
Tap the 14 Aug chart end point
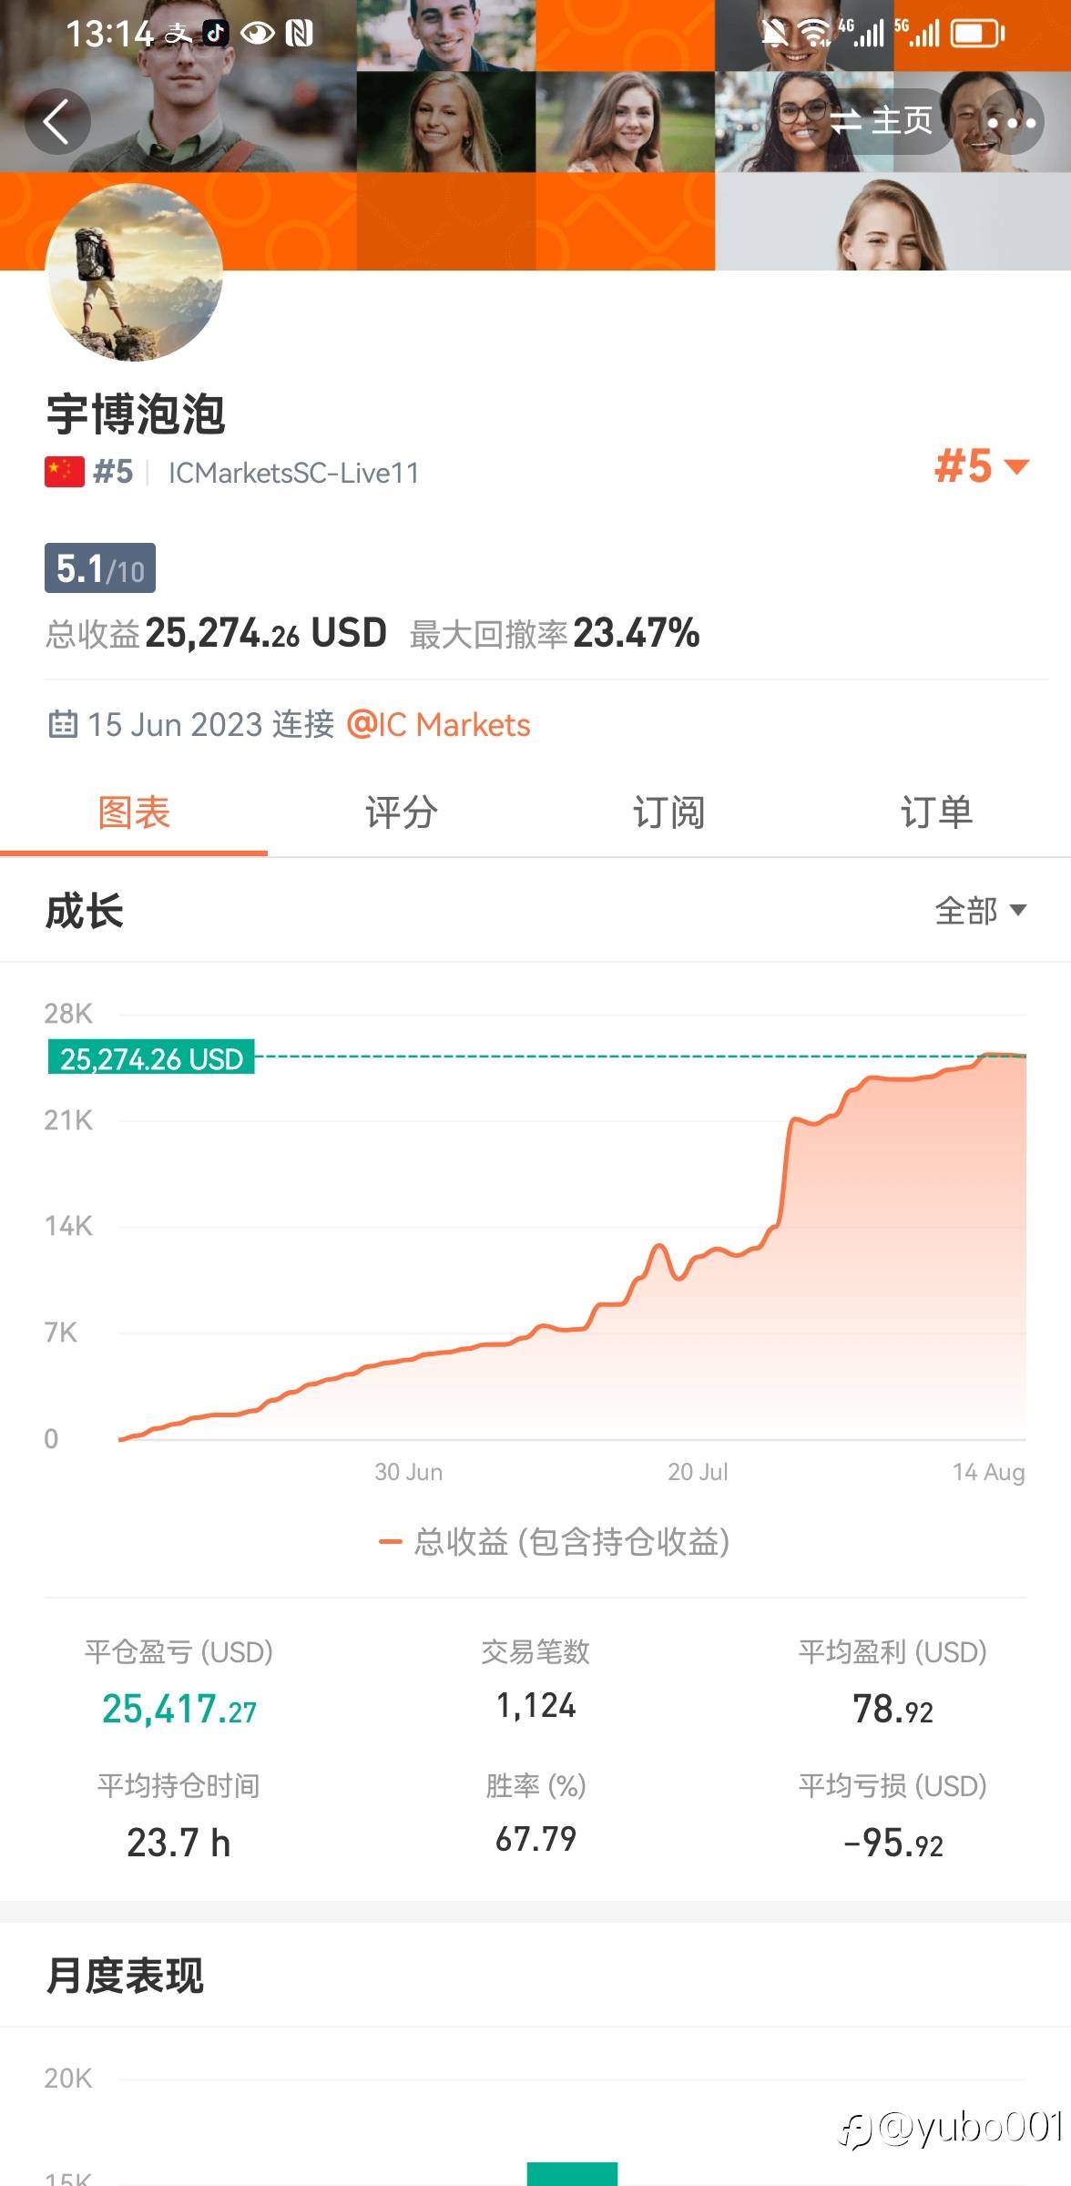click(x=1025, y=1057)
